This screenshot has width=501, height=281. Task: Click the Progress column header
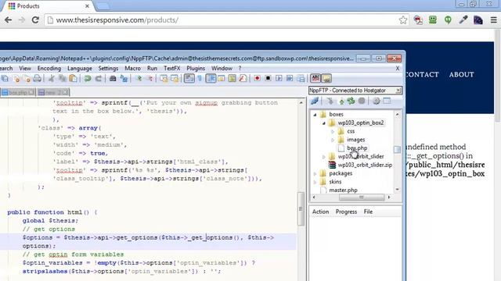(x=346, y=212)
